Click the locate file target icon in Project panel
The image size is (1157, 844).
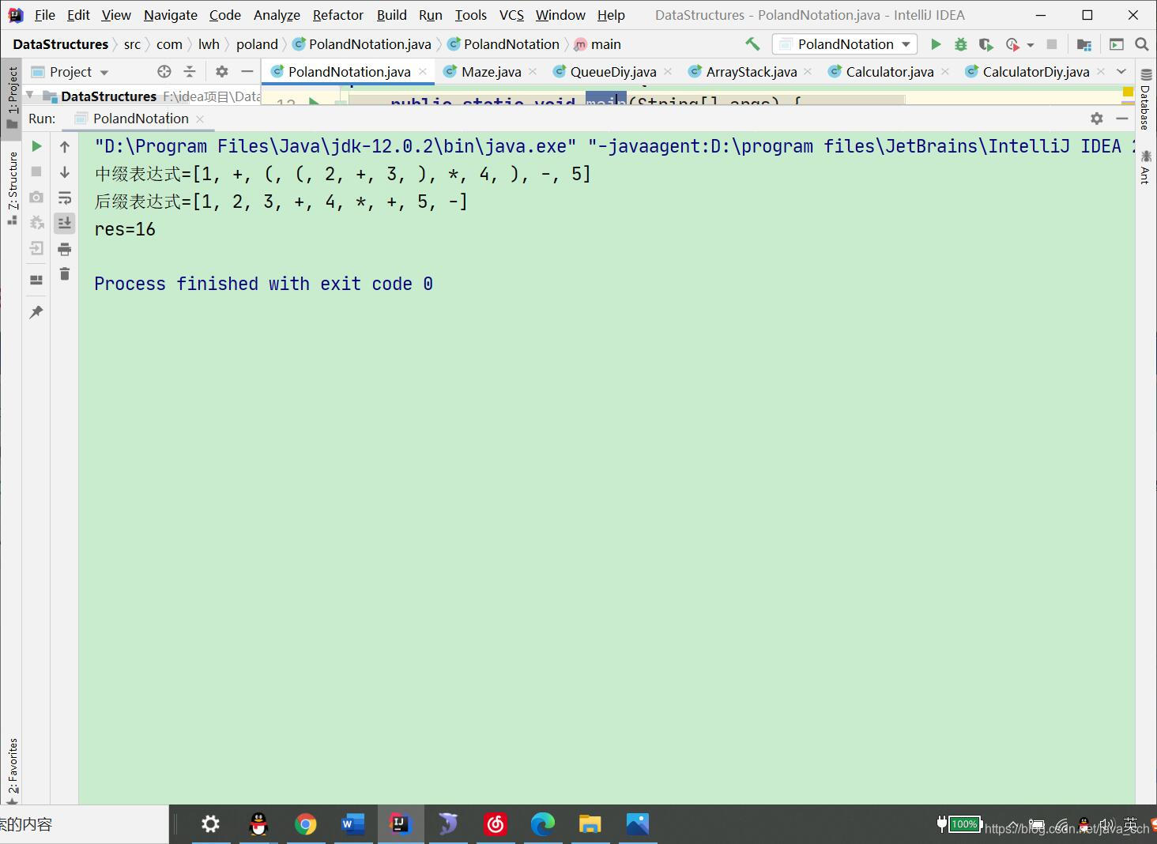point(164,72)
